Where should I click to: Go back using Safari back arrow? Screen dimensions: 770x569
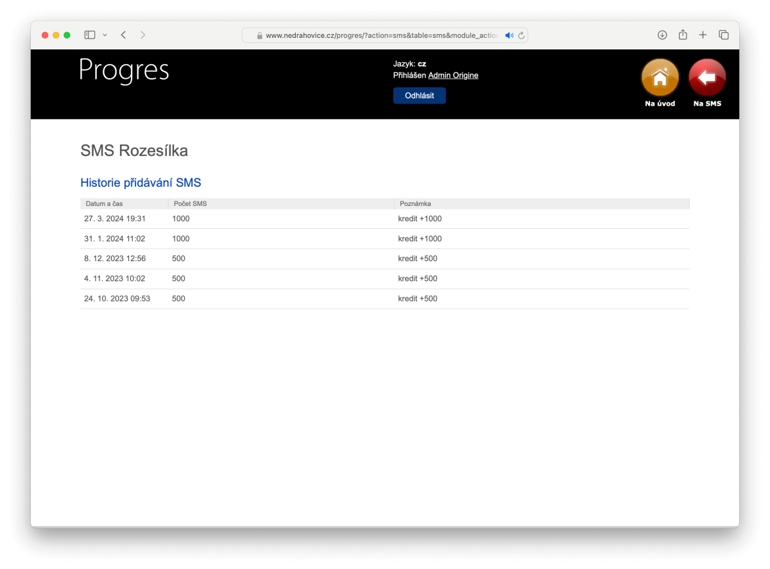[123, 35]
